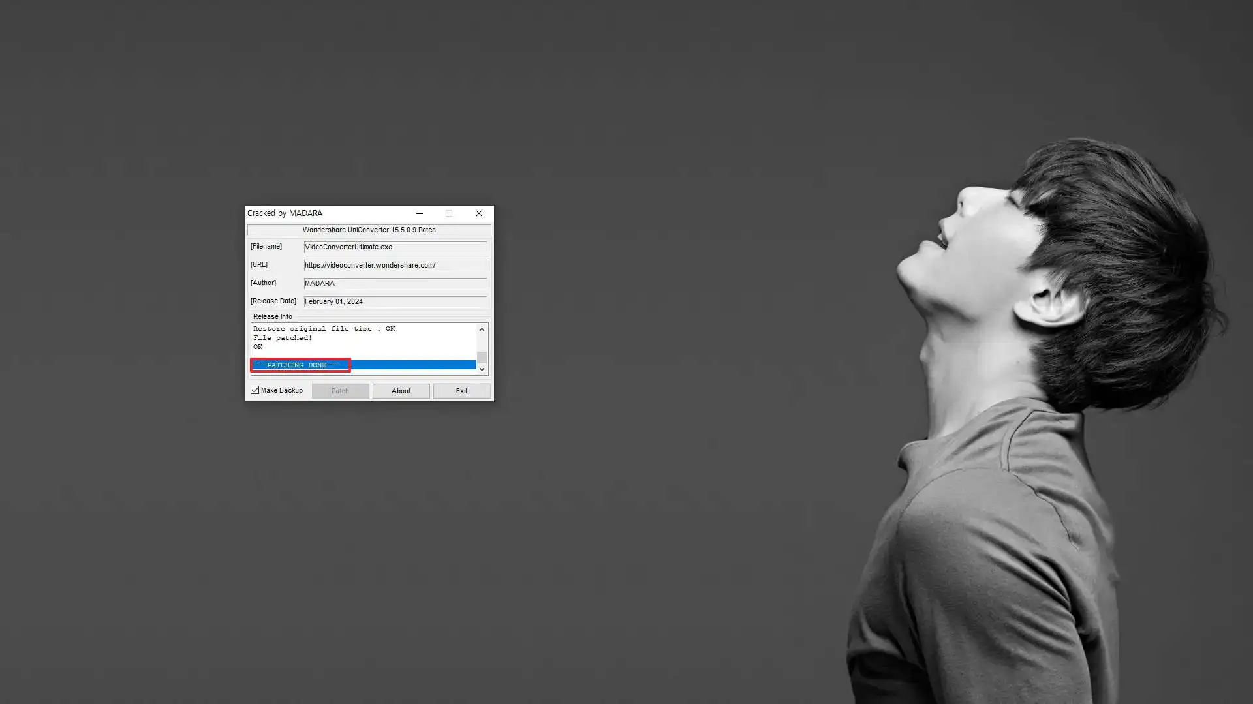Click the [URL] label
The width and height of the screenshot is (1253, 704).
pyautogui.click(x=259, y=264)
